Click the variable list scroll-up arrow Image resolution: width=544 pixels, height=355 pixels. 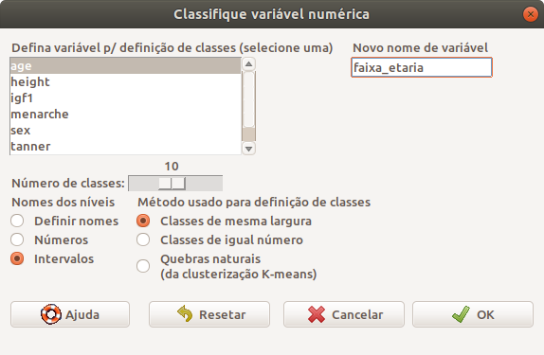248,64
